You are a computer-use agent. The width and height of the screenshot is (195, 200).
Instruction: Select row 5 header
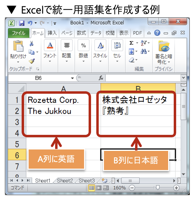pyautogui.click(x=17, y=144)
